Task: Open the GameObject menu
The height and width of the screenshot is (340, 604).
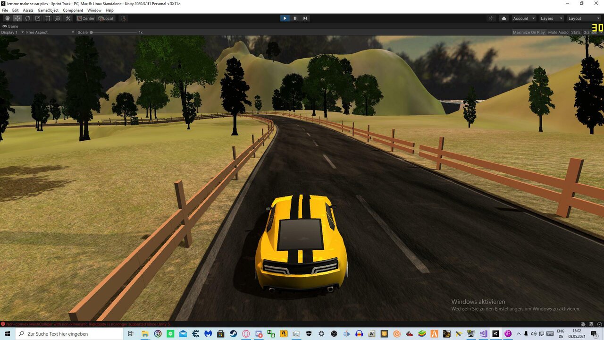Action: [x=48, y=10]
